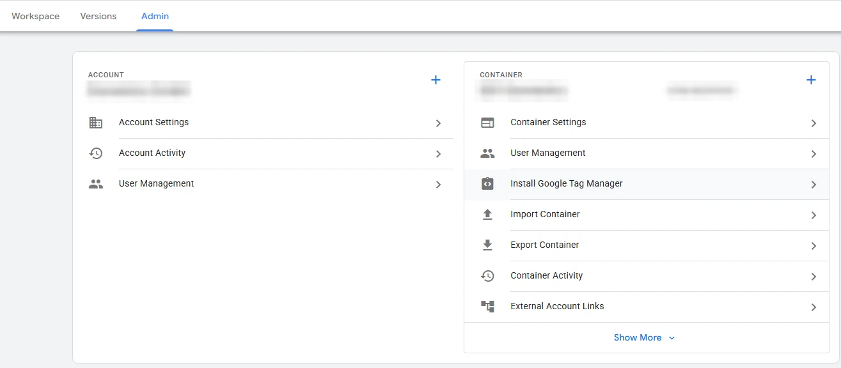Image resolution: width=841 pixels, height=368 pixels.
Task: Select Install Google Tag Manager
Action: pos(647,184)
